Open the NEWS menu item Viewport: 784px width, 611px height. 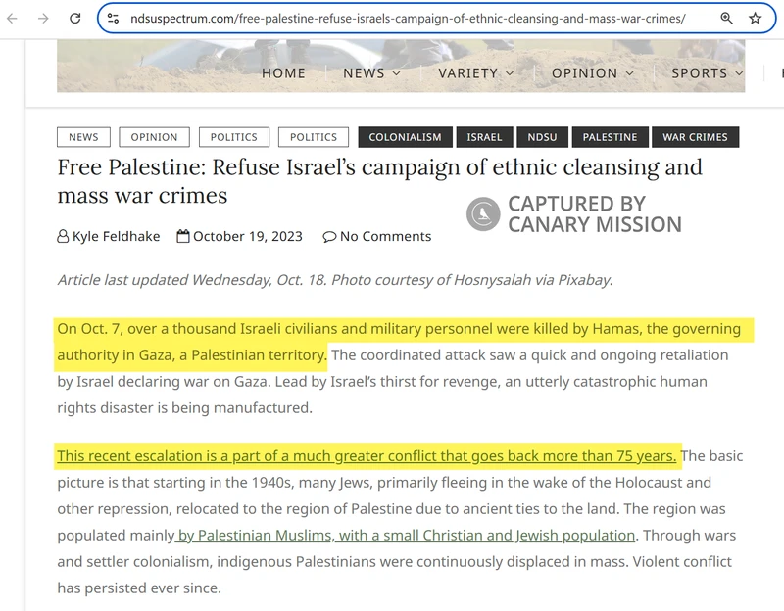pyautogui.click(x=364, y=73)
